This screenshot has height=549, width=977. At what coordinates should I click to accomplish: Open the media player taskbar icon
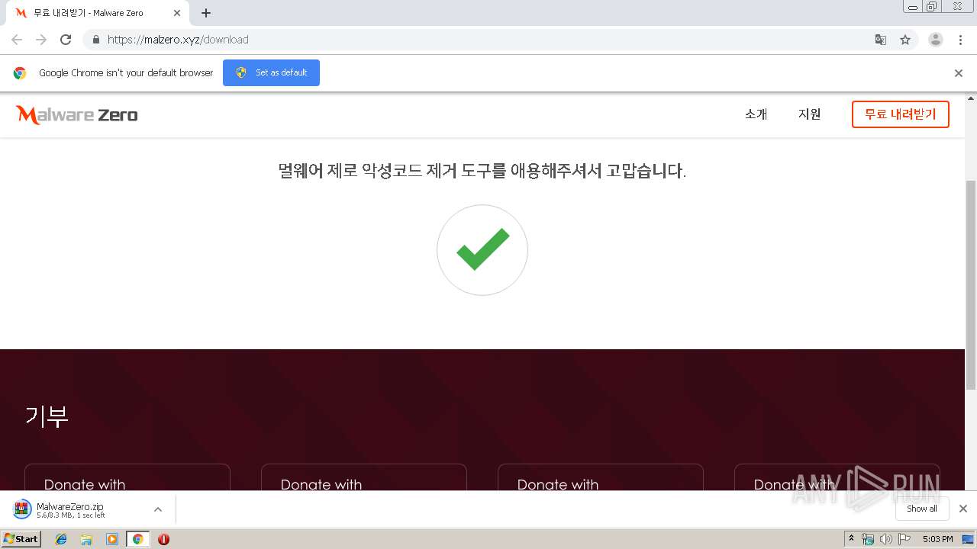(x=112, y=539)
